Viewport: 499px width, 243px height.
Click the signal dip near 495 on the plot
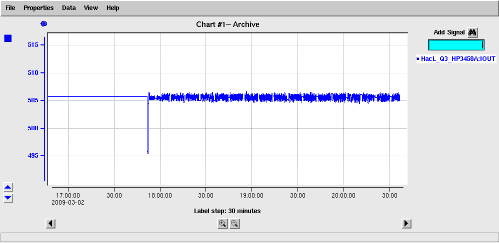tap(147, 152)
